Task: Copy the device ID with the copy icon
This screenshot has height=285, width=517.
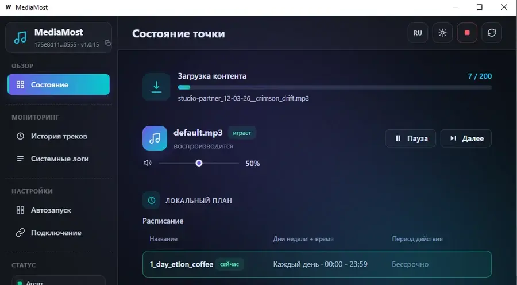Action: pyautogui.click(x=108, y=43)
